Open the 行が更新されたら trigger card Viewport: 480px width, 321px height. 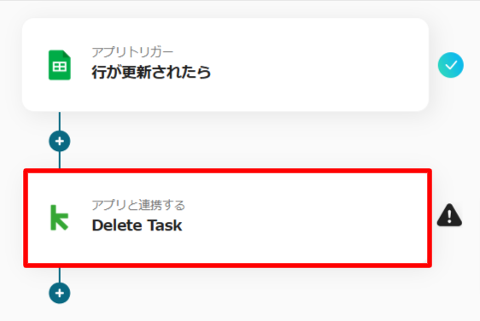point(225,65)
